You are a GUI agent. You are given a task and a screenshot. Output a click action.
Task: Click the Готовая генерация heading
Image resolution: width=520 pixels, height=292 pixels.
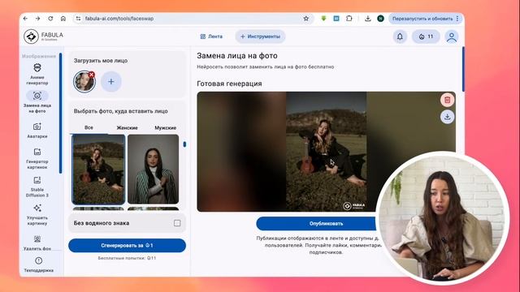[229, 84]
